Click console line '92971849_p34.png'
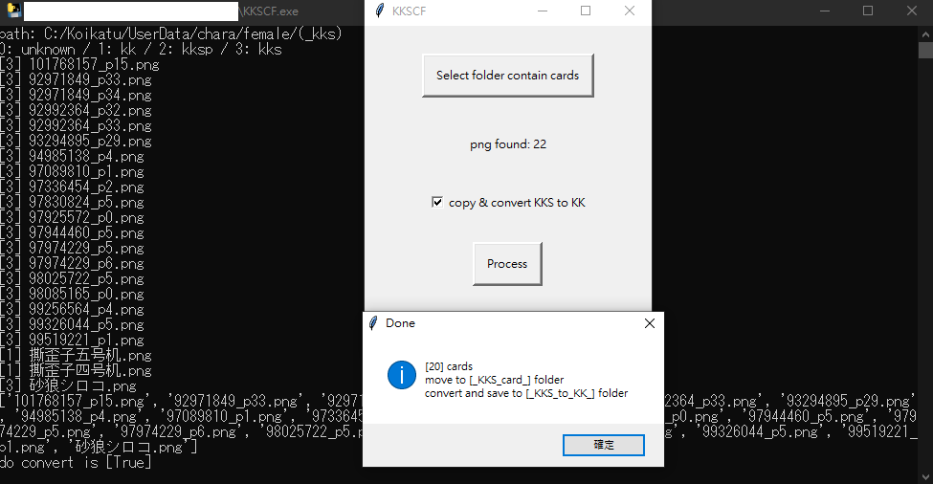The image size is (933, 484). 91,95
